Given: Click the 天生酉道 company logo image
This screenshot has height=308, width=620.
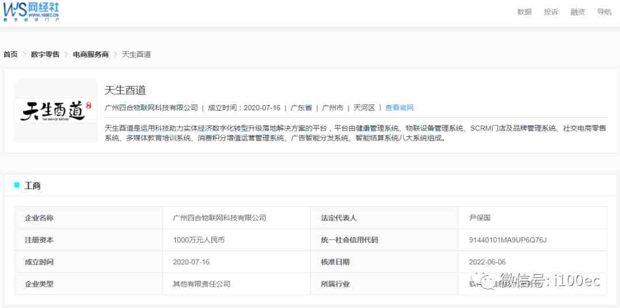Looking at the screenshot, I should click(x=56, y=110).
